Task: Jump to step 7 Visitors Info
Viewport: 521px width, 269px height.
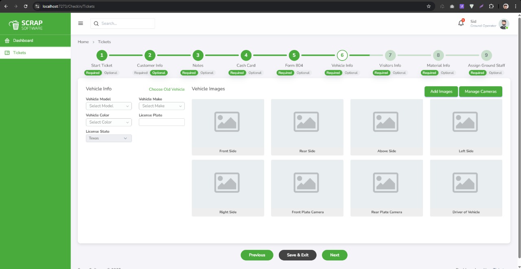Action: pyautogui.click(x=390, y=55)
